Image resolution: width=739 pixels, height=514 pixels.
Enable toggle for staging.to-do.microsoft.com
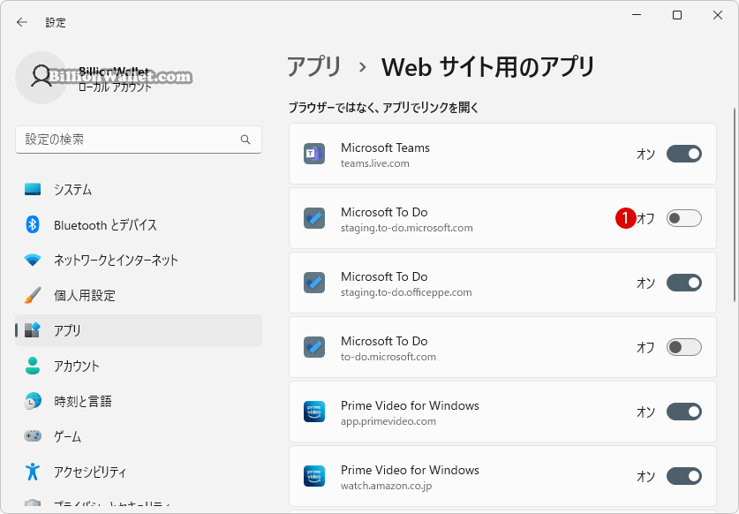(x=684, y=218)
